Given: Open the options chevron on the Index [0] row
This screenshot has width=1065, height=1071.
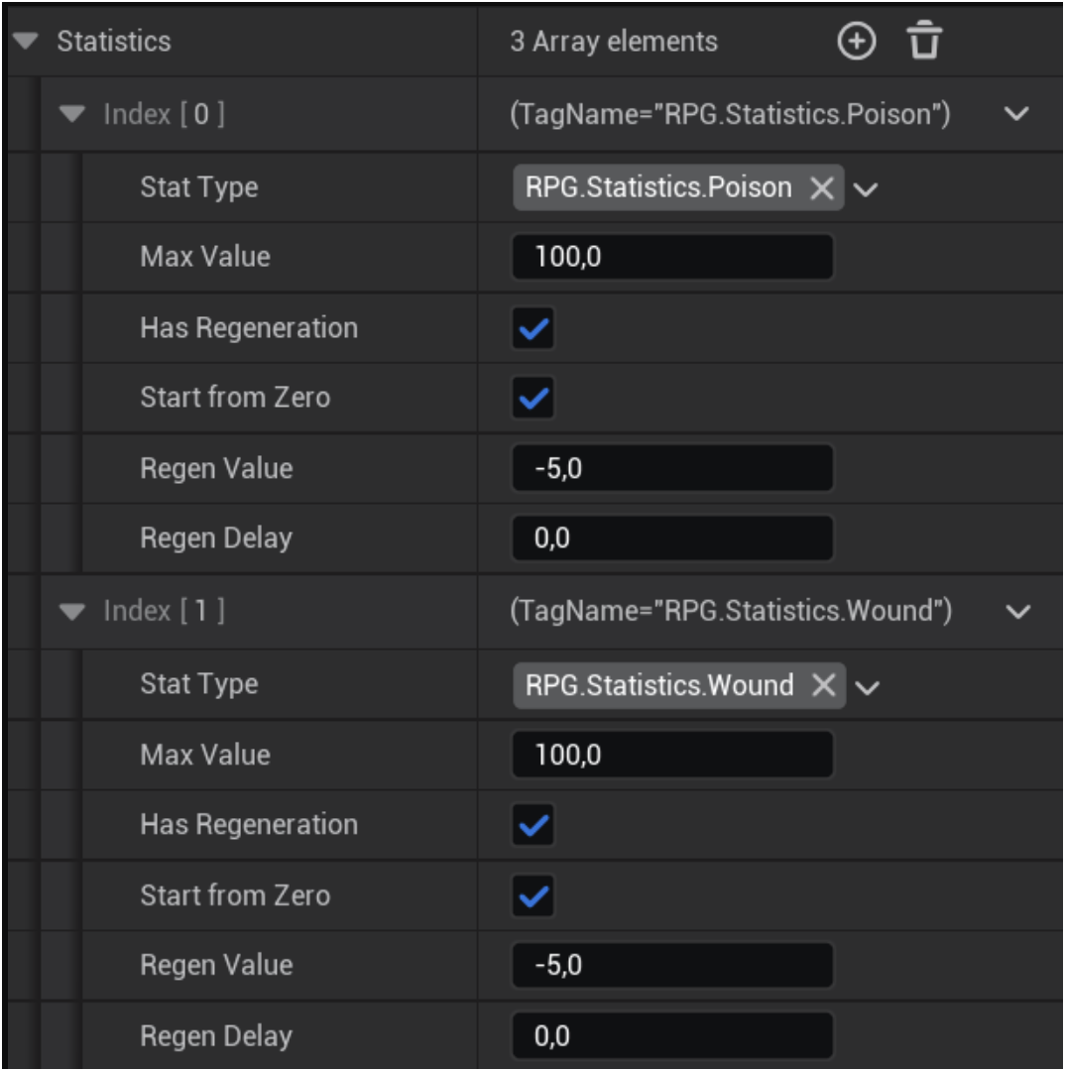Looking at the screenshot, I should pyautogui.click(x=1015, y=114).
